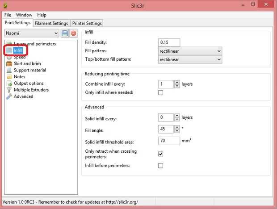Select Layers and perimeters in the tree

click(35, 44)
